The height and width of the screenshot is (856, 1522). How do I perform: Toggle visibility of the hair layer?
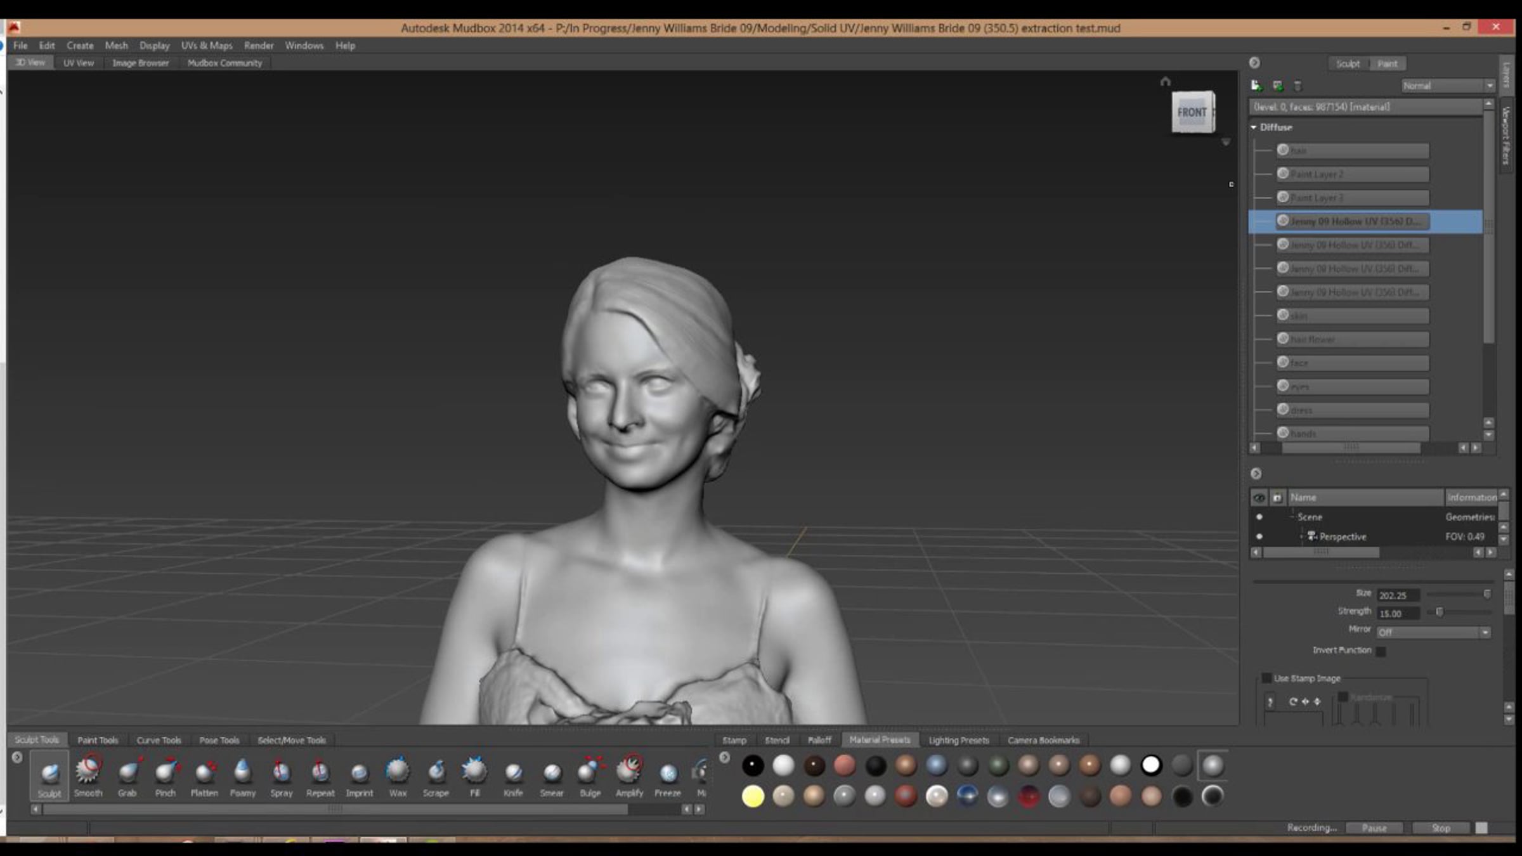1283,150
